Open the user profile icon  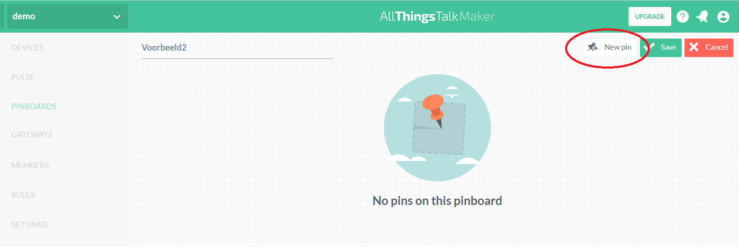click(723, 16)
